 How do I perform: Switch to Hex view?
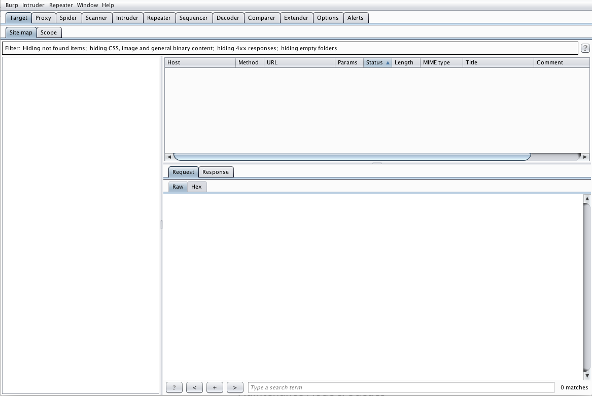click(x=196, y=187)
